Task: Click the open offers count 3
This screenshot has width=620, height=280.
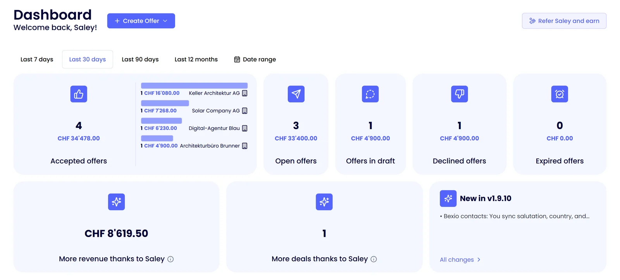Action: point(296,126)
